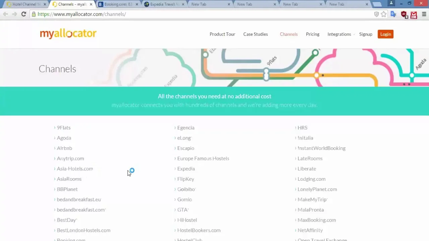Open the HRS channel link
429x241 pixels.
tap(302, 128)
